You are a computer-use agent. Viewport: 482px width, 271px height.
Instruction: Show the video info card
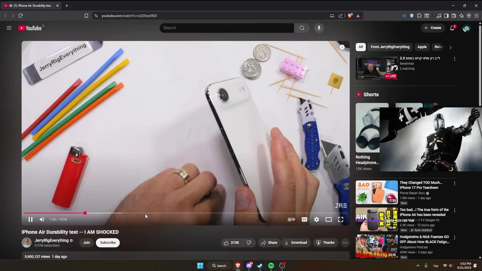342,47
